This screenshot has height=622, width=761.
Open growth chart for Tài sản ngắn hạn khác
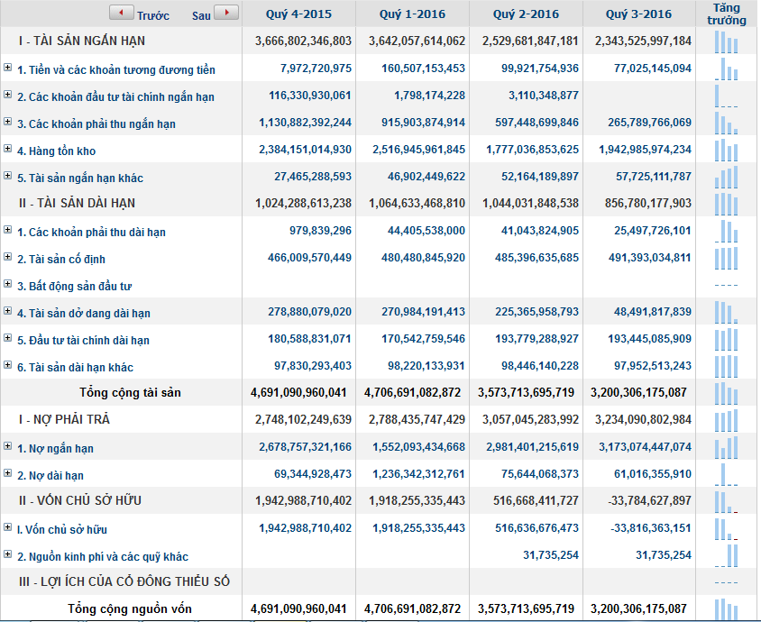[x=726, y=177]
